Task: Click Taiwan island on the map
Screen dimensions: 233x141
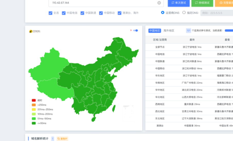Action: coord(114,108)
